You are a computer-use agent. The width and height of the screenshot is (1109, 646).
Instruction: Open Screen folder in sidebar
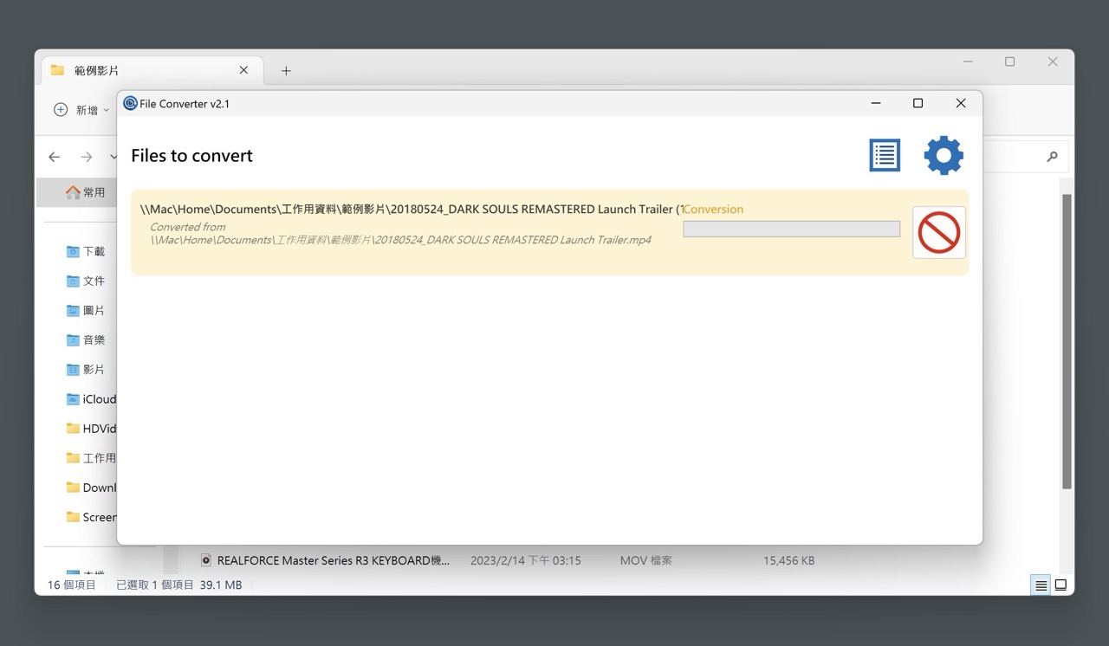pyautogui.click(x=91, y=517)
